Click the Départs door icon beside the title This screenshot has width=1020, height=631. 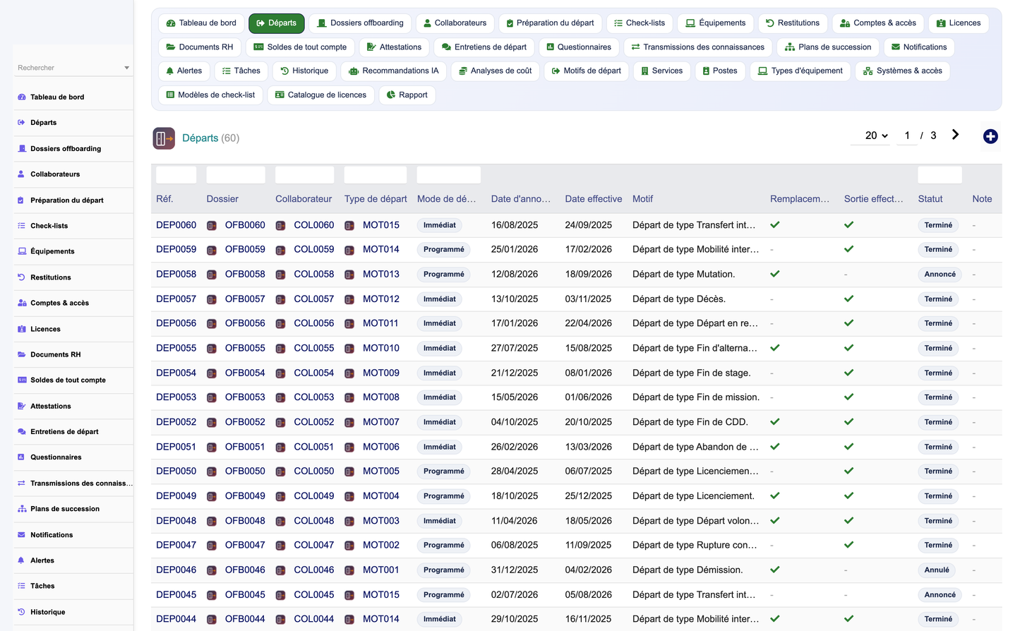pyautogui.click(x=164, y=138)
